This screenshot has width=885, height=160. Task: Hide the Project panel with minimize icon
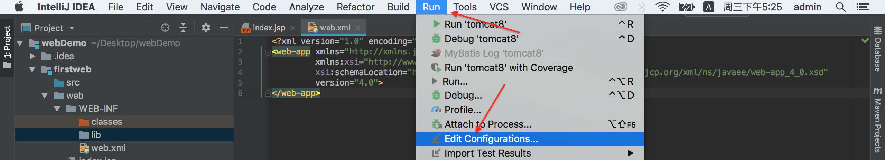pos(224,28)
